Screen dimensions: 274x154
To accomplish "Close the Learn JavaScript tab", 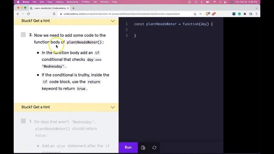I will pos(68,8).
